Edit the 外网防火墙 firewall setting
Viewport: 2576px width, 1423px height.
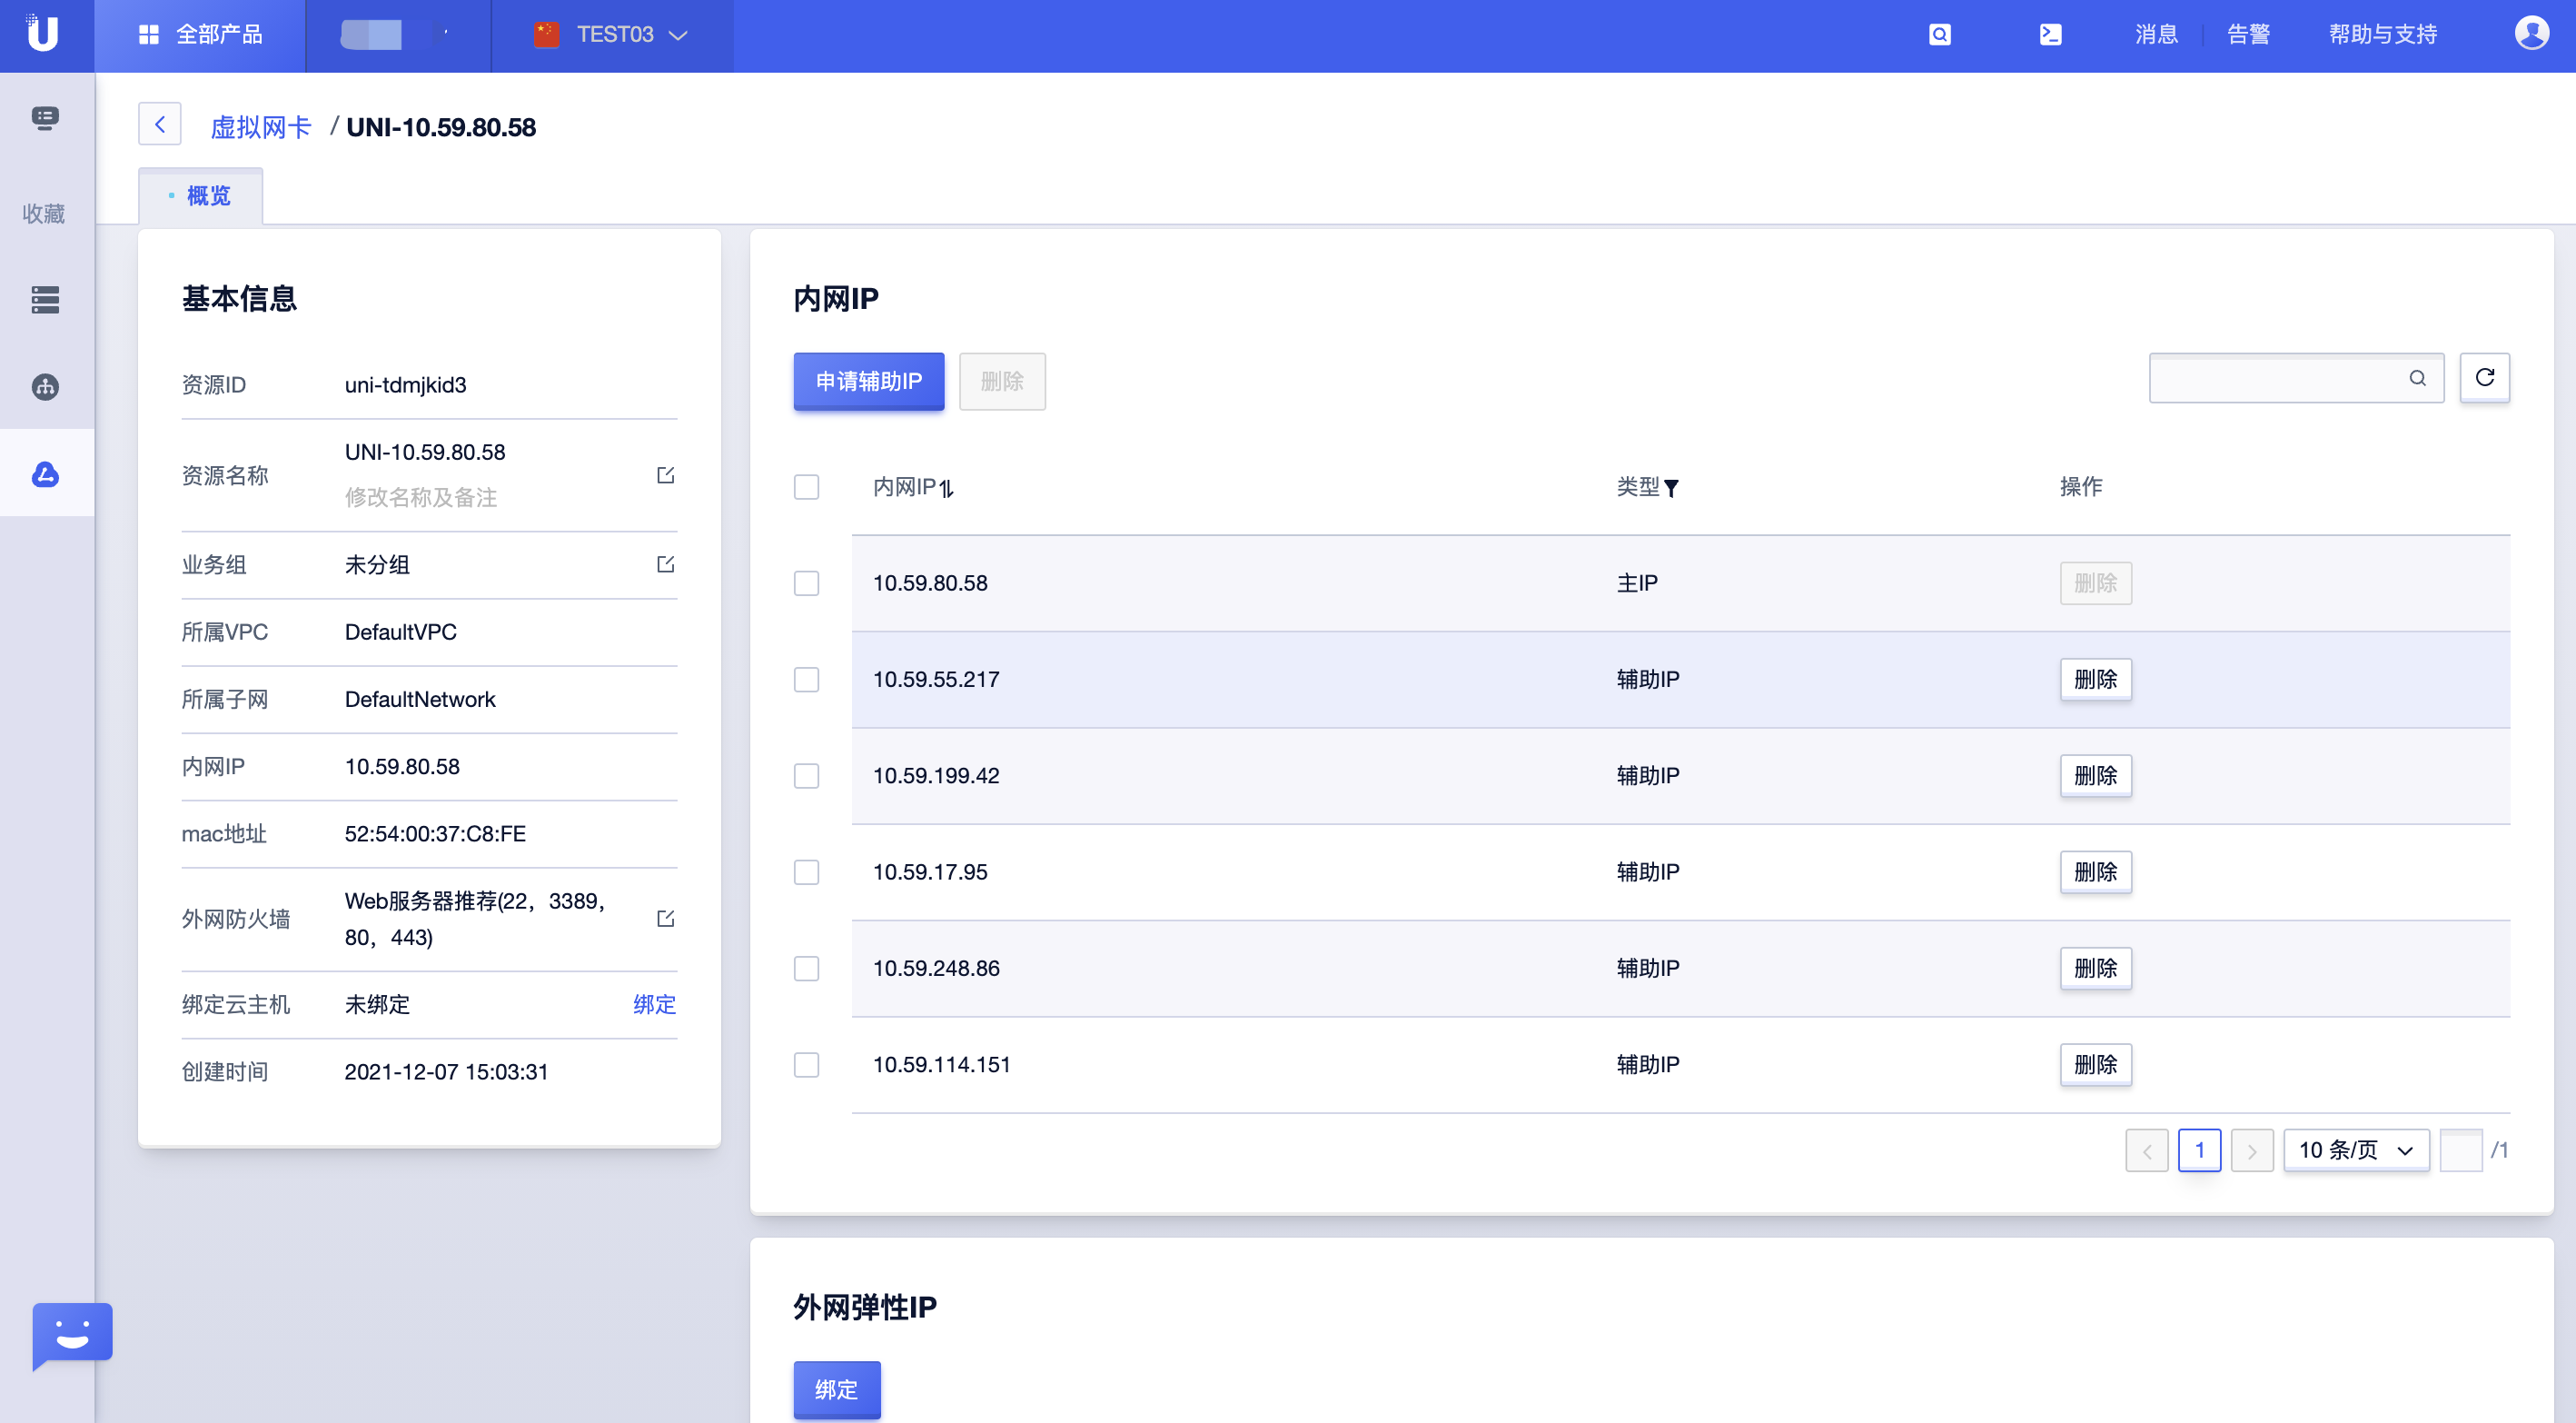665,919
